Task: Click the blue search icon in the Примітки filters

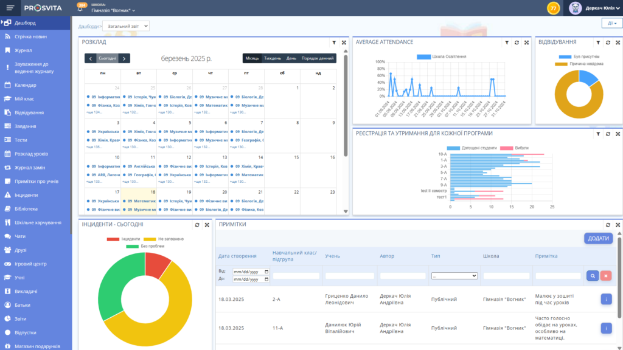Action: click(592, 275)
